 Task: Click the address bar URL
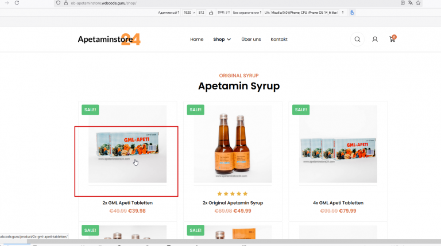click(104, 3)
